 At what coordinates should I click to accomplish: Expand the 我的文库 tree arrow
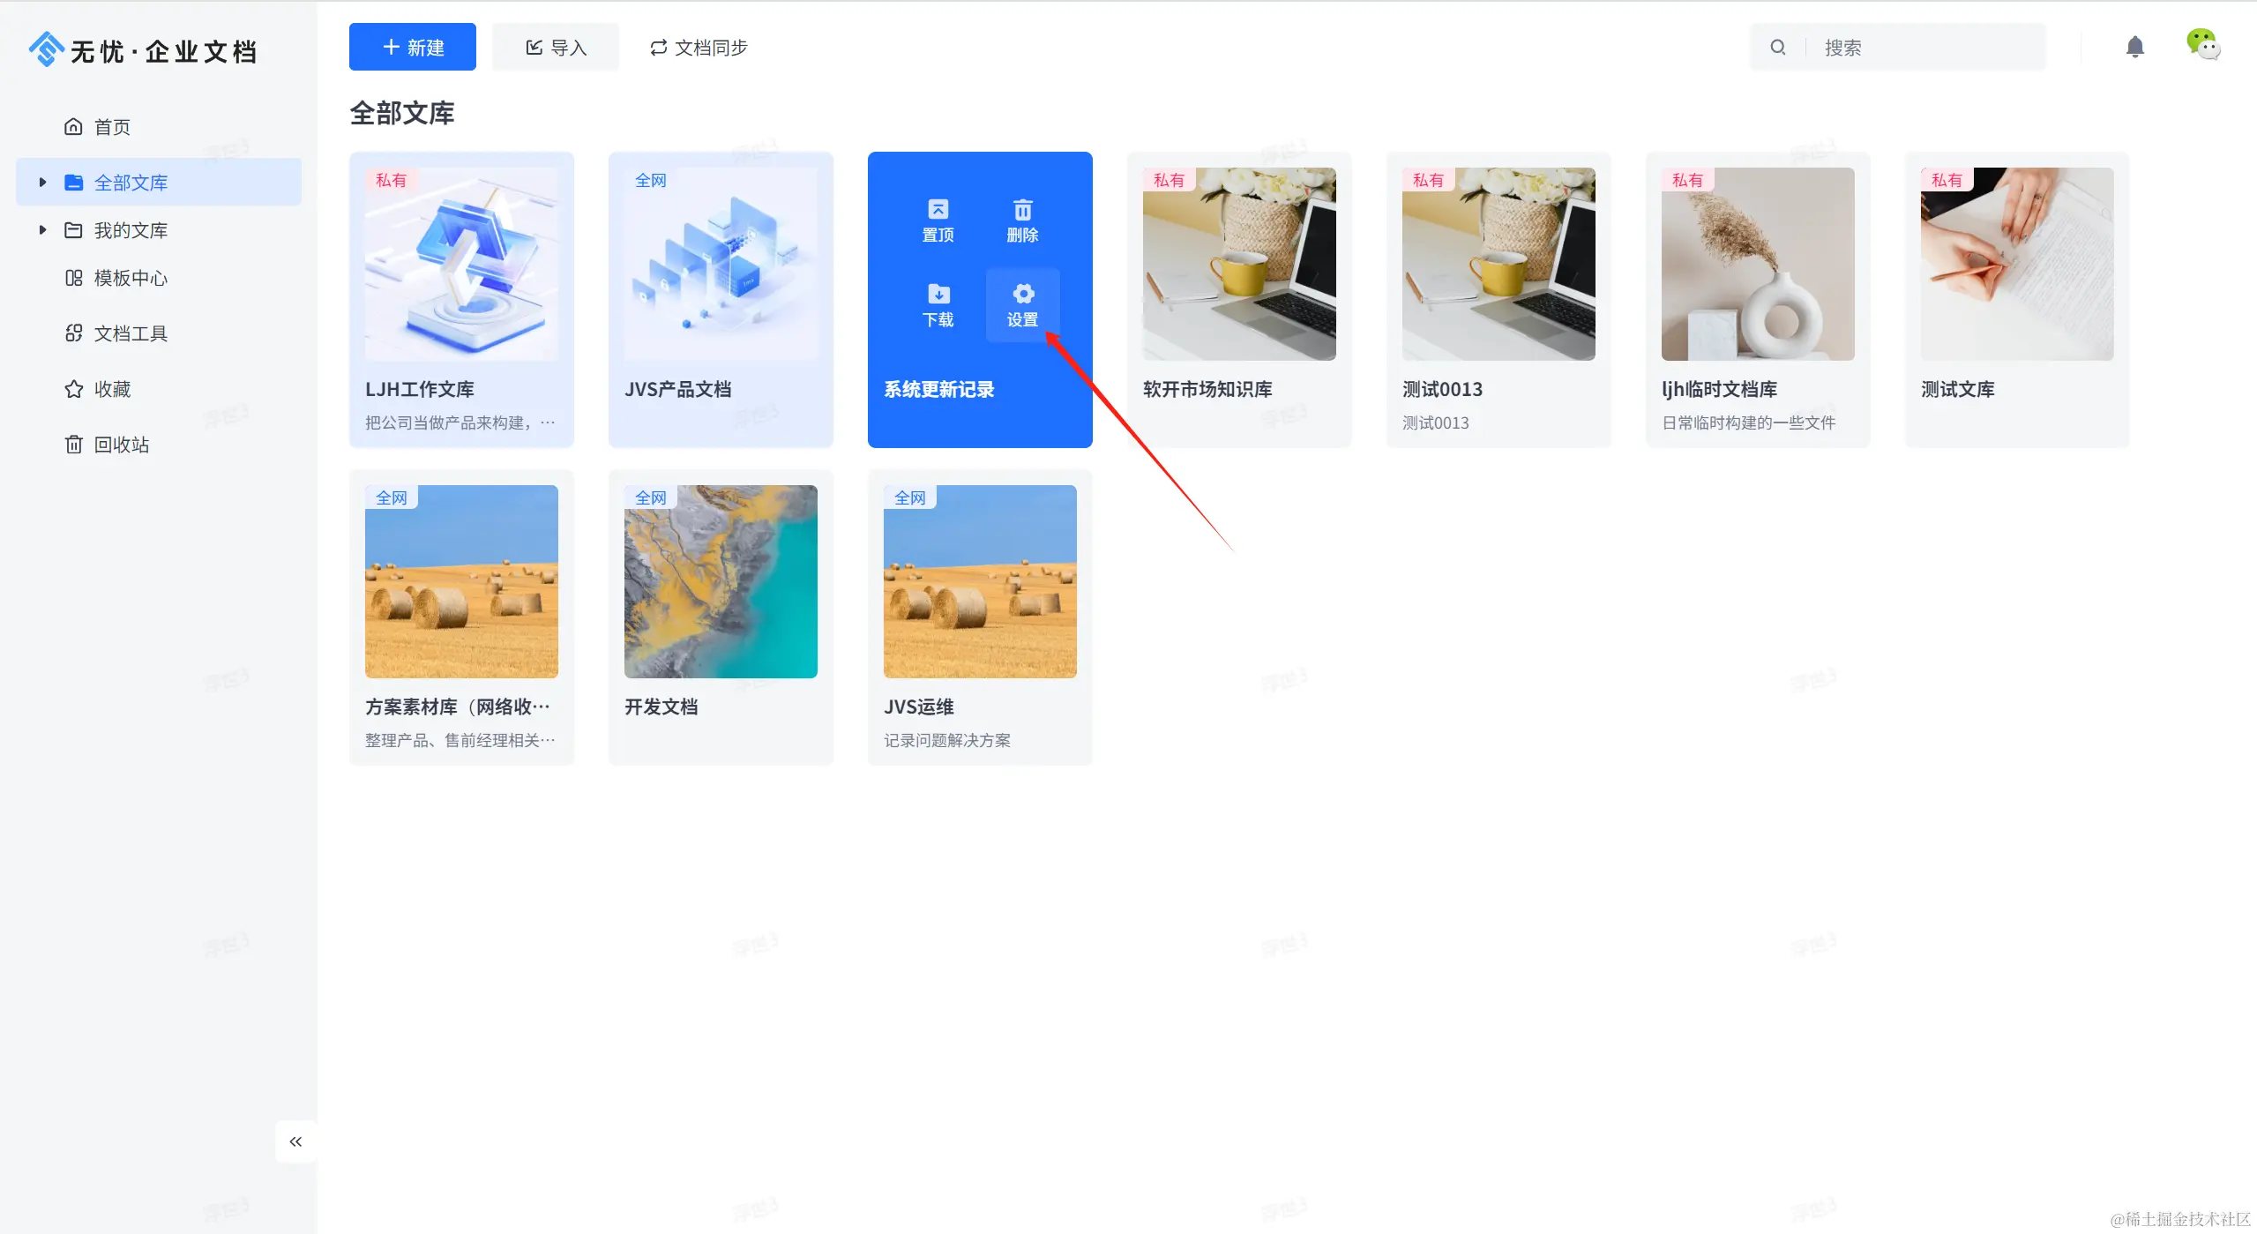click(42, 230)
